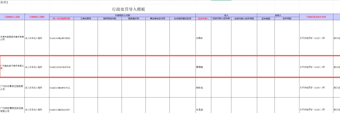Click the 税务登记号 column header

point(133,19)
